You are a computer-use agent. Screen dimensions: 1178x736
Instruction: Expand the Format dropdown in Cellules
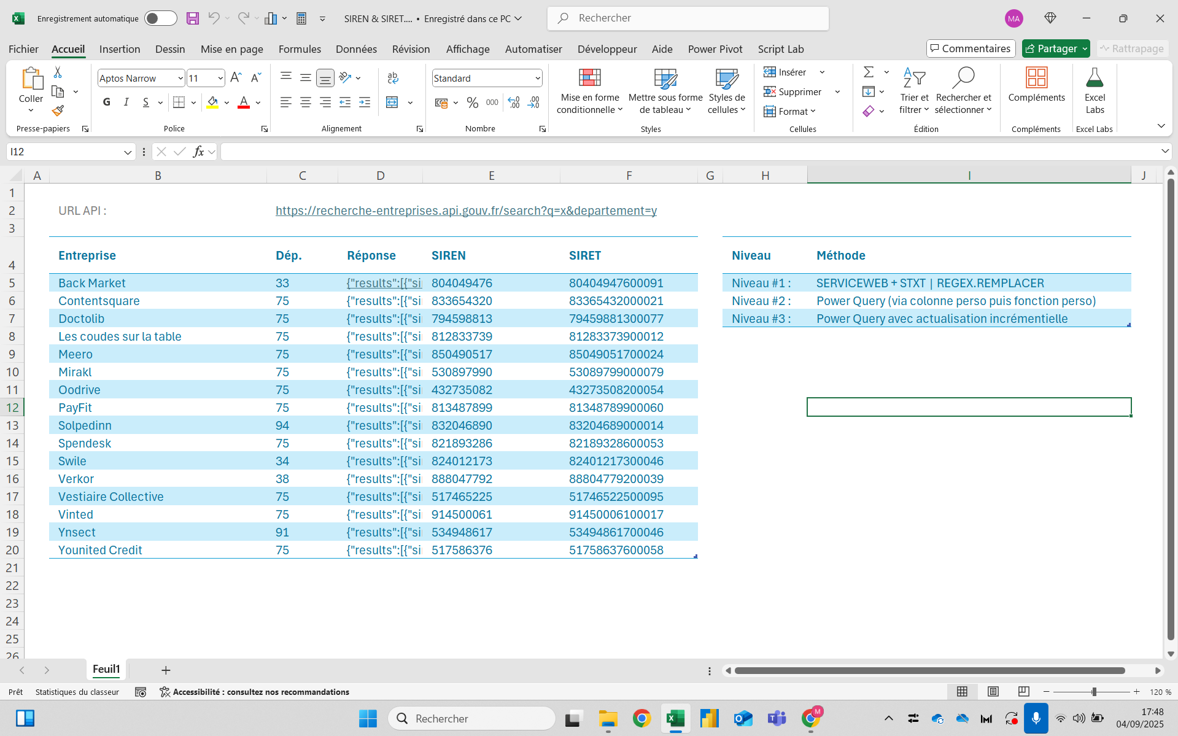coord(790,111)
